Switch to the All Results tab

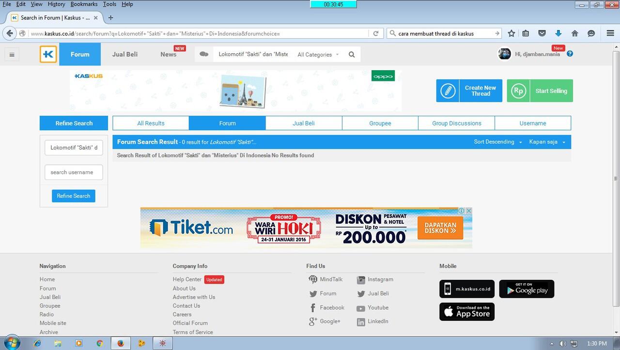(151, 123)
